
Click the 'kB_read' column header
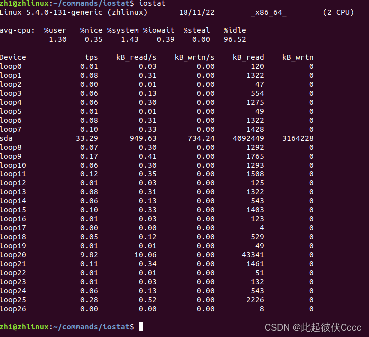[x=248, y=57]
